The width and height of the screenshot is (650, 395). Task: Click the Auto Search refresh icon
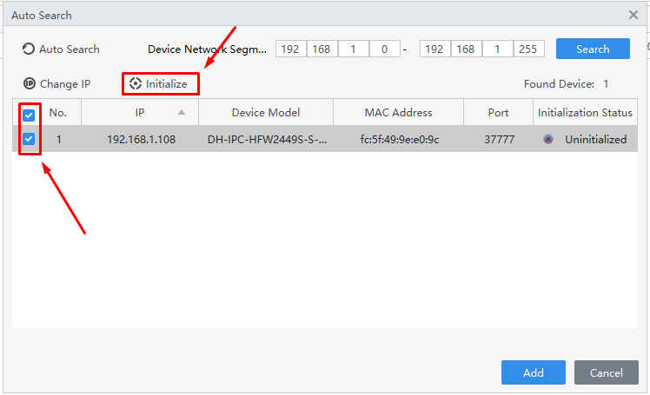click(28, 49)
